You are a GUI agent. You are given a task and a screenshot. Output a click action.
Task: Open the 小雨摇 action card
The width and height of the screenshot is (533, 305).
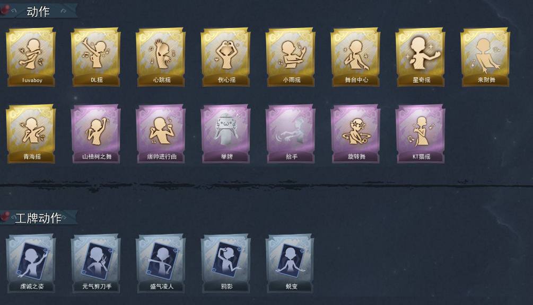291,57
